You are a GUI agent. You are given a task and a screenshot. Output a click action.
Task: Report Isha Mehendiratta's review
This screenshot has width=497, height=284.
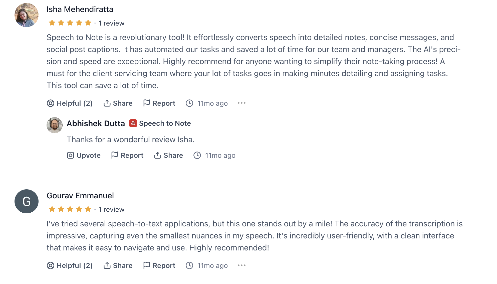tap(159, 103)
